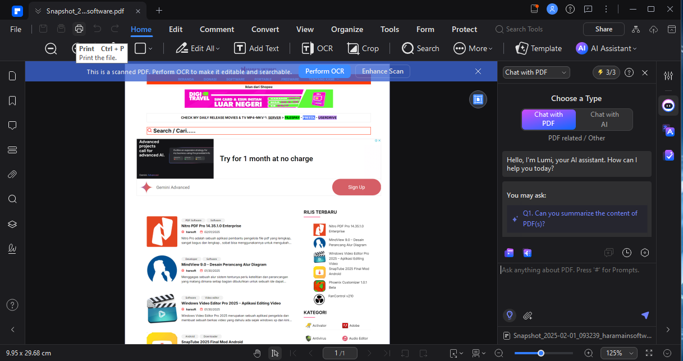
Task: Open the Bookmarks panel in left sidebar
Action: point(12,100)
